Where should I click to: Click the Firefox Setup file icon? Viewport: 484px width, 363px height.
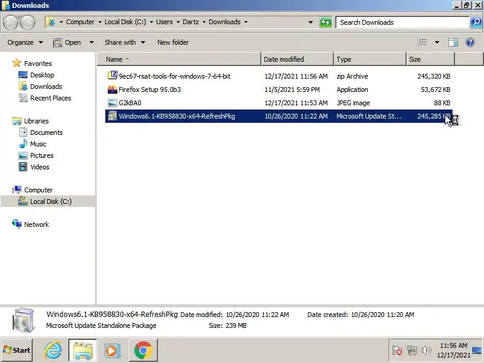[113, 90]
